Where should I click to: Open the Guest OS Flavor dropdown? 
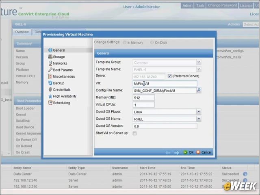(199, 112)
